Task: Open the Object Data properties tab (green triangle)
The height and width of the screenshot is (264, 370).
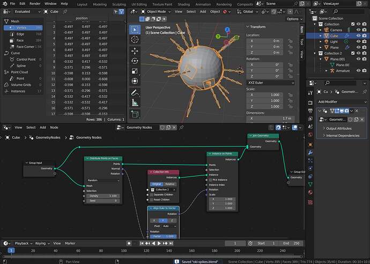Action: 310,184
